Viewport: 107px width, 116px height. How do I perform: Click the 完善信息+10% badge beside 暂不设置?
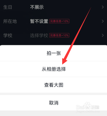[59, 21]
